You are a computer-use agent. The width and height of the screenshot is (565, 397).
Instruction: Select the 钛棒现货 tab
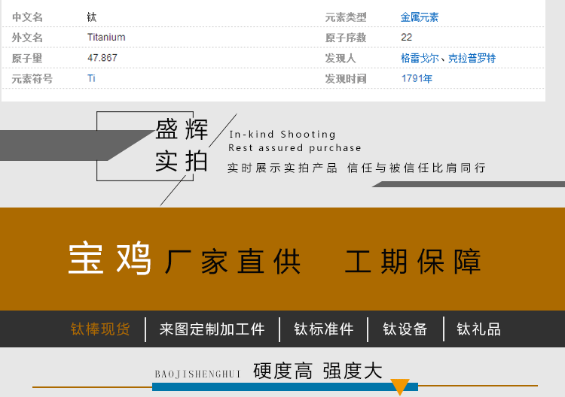coord(100,329)
